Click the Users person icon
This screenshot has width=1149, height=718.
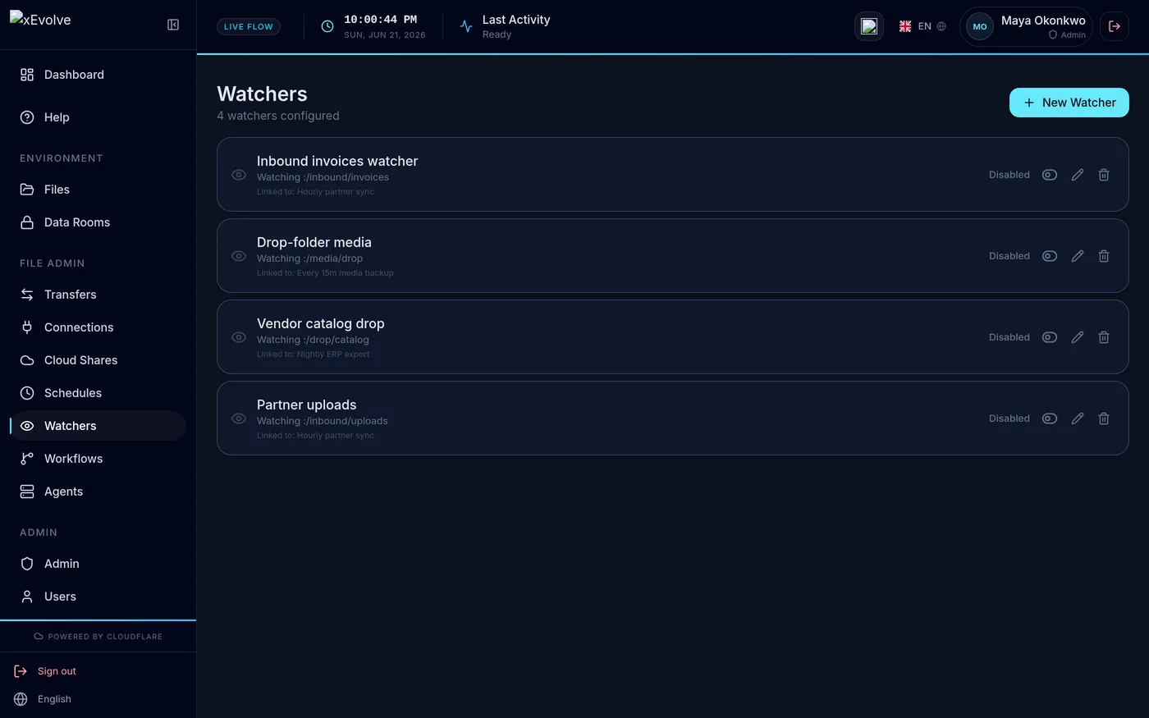(27, 597)
